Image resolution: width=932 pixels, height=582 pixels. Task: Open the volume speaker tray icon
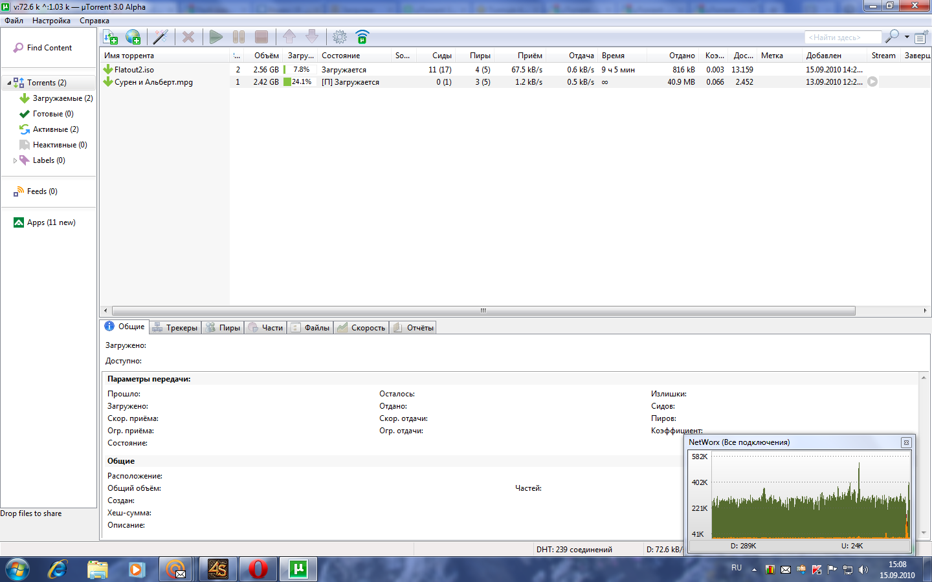click(x=863, y=570)
